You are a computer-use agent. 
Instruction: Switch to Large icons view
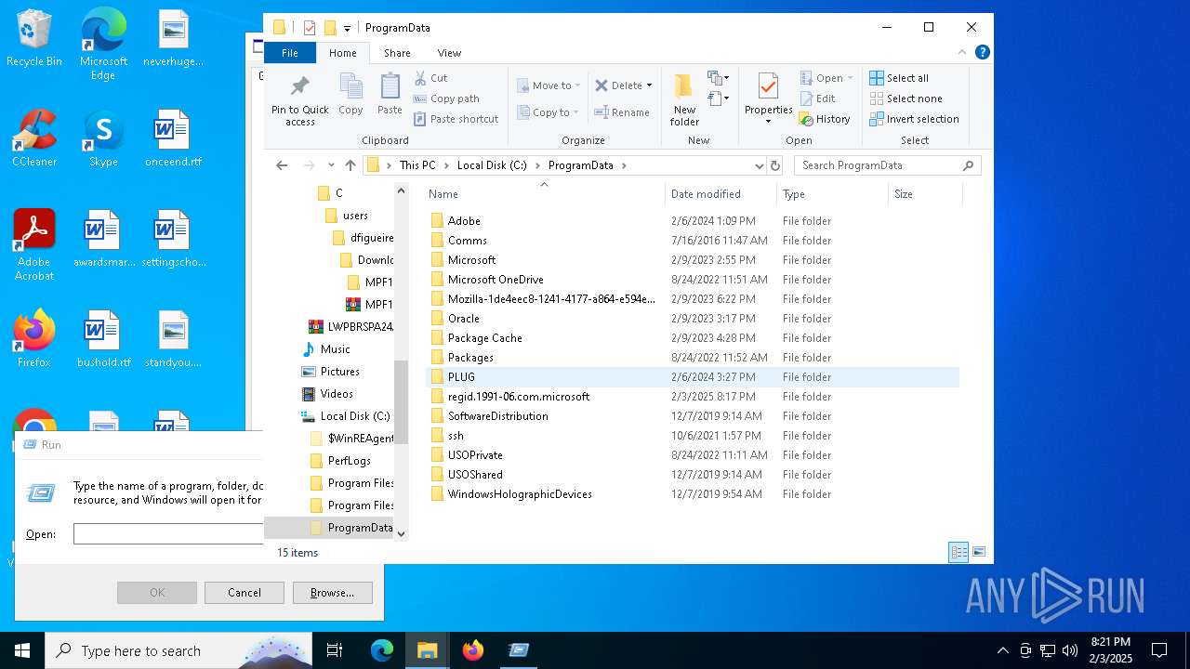click(x=978, y=552)
